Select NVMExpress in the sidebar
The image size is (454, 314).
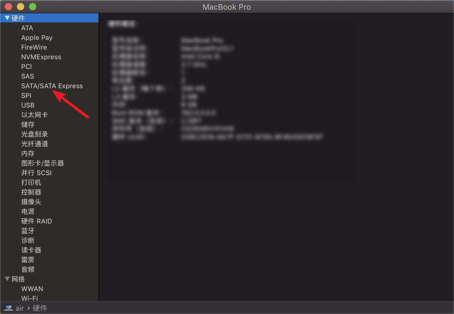41,57
